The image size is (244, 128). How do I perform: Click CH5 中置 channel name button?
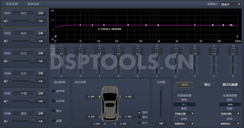tap(24, 94)
